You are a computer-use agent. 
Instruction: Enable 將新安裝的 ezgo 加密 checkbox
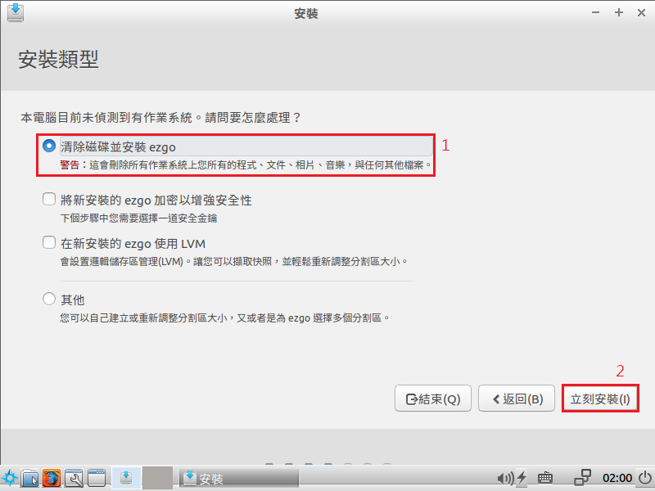(x=49, y=199)
